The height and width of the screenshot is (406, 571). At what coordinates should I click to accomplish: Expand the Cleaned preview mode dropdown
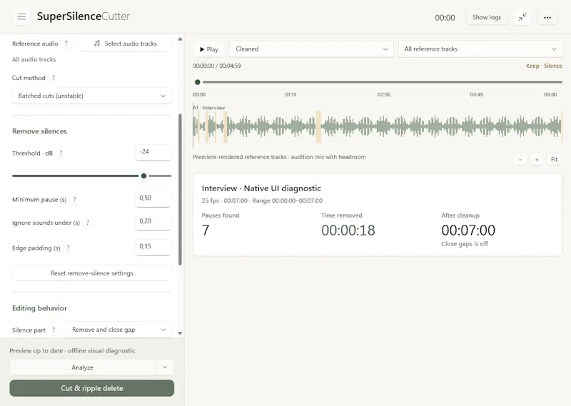312,49
